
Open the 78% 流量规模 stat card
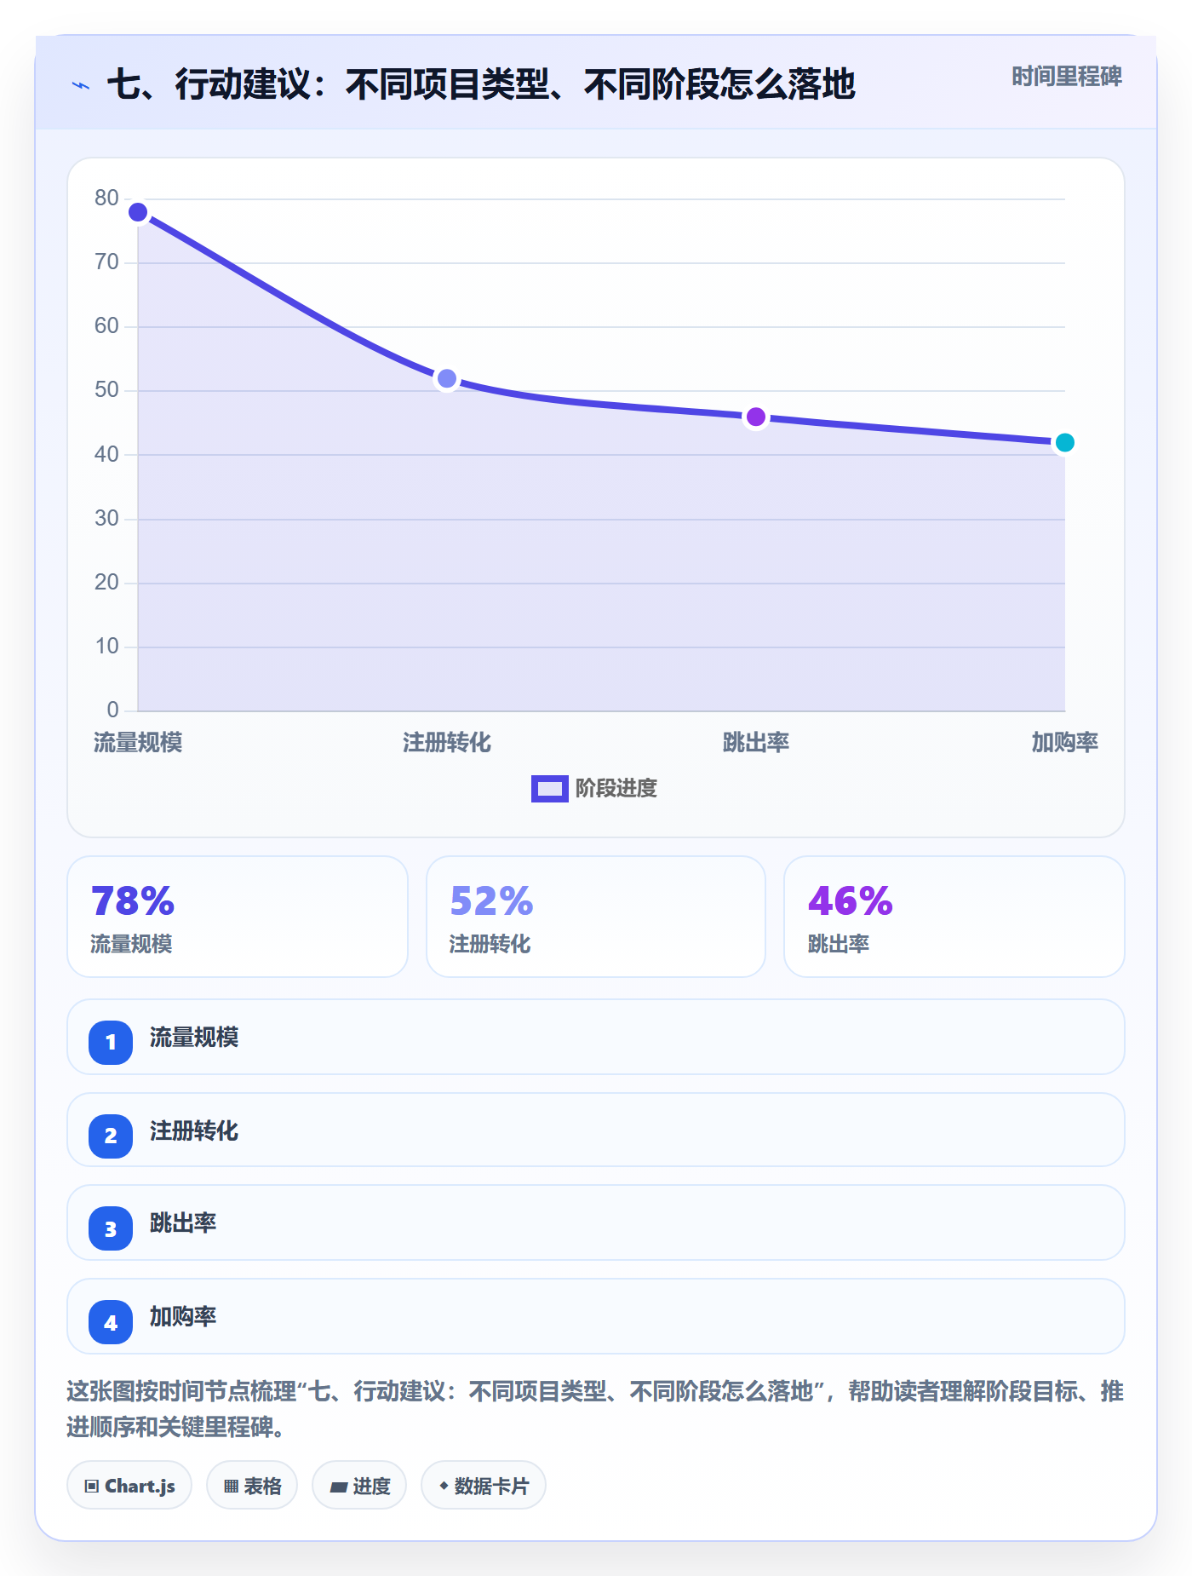[x=238, y=917]
